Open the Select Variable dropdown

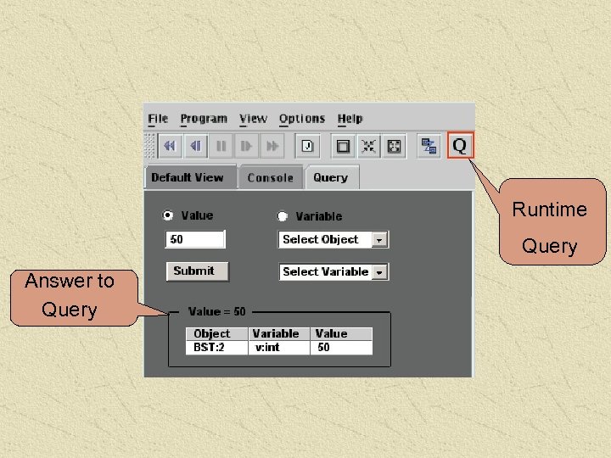[x=334, y=271]
